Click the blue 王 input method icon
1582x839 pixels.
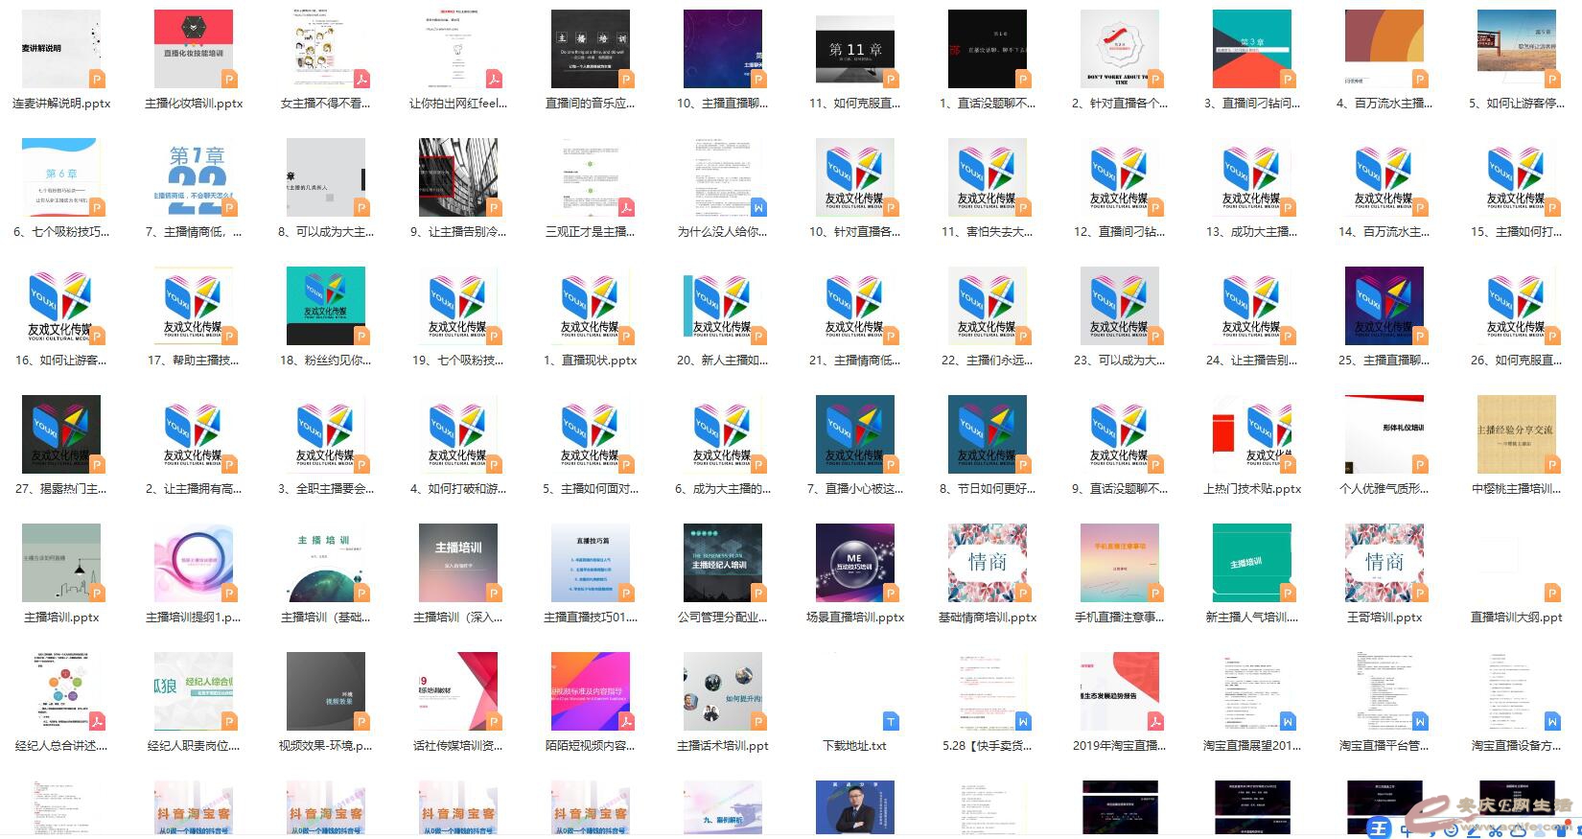point(1379,828)
